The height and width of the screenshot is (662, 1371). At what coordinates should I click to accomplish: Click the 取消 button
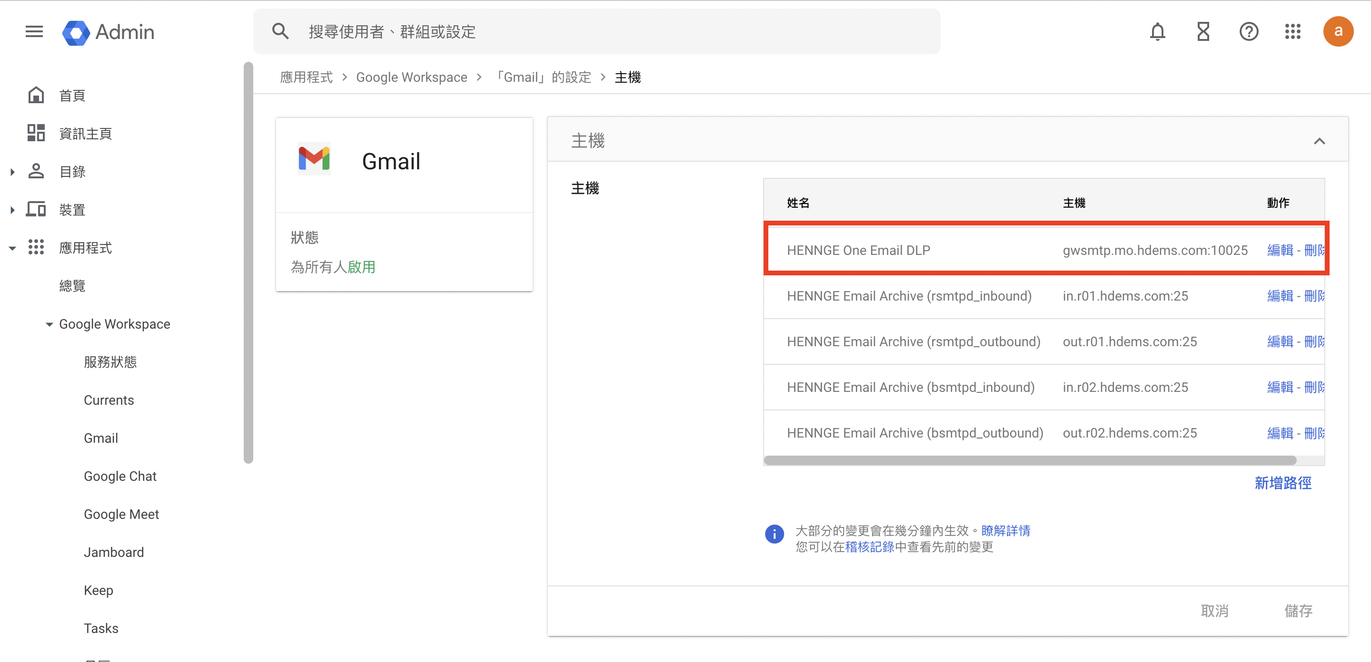1214,611
